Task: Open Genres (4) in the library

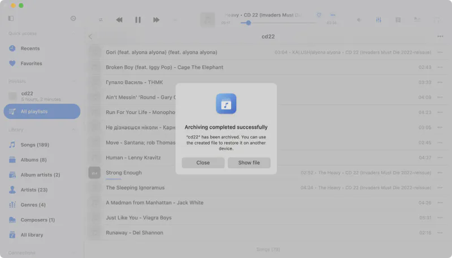Action: point(33,205)
